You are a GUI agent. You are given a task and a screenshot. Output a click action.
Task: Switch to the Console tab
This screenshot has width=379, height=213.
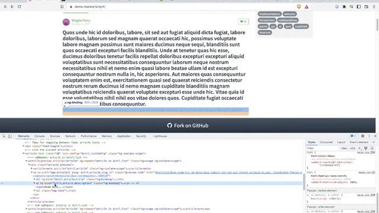coord(40,136)
